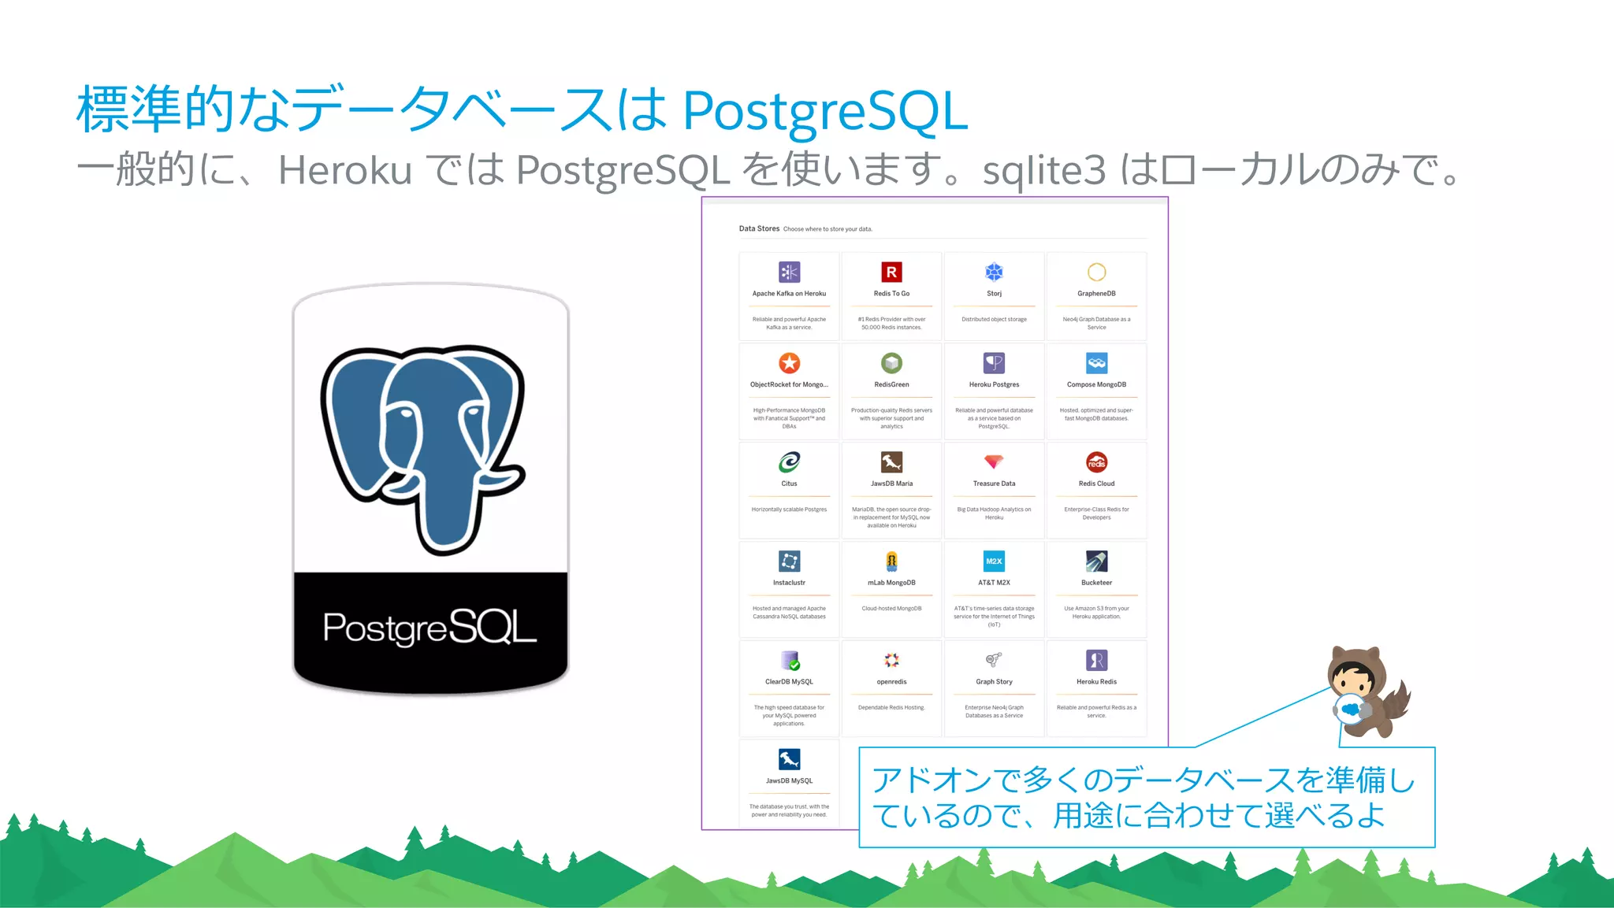Click the slide title about PostgreSQL

pyautogui.click(x=522, y=109)
